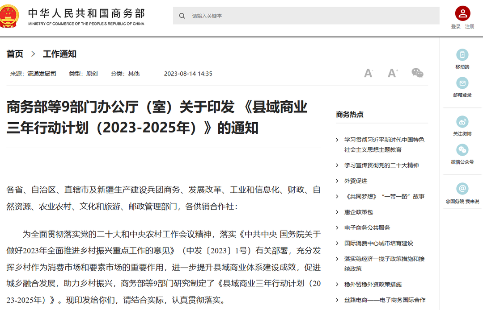Open 国际消费中心城市培育建设 article link

click(x=378, y=243)
